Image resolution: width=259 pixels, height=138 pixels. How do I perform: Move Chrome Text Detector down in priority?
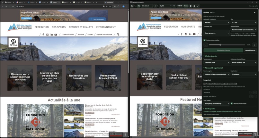[255, 96]
